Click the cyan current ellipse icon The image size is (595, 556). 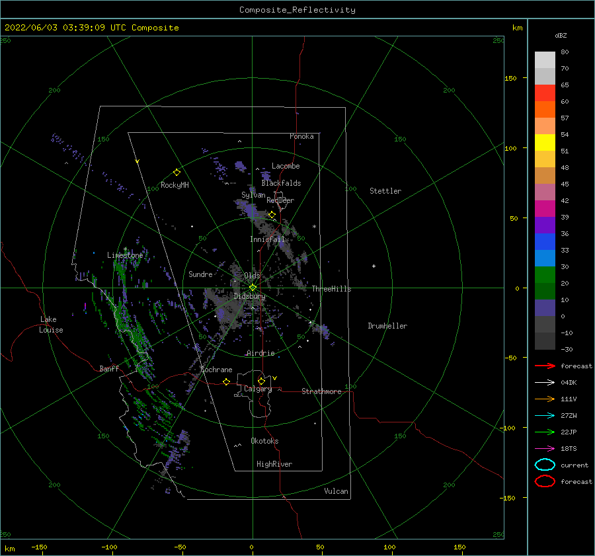point(545,465)
